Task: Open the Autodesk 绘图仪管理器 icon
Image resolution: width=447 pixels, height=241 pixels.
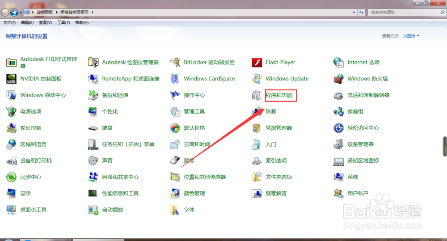Action: click(x=93, y=62)
